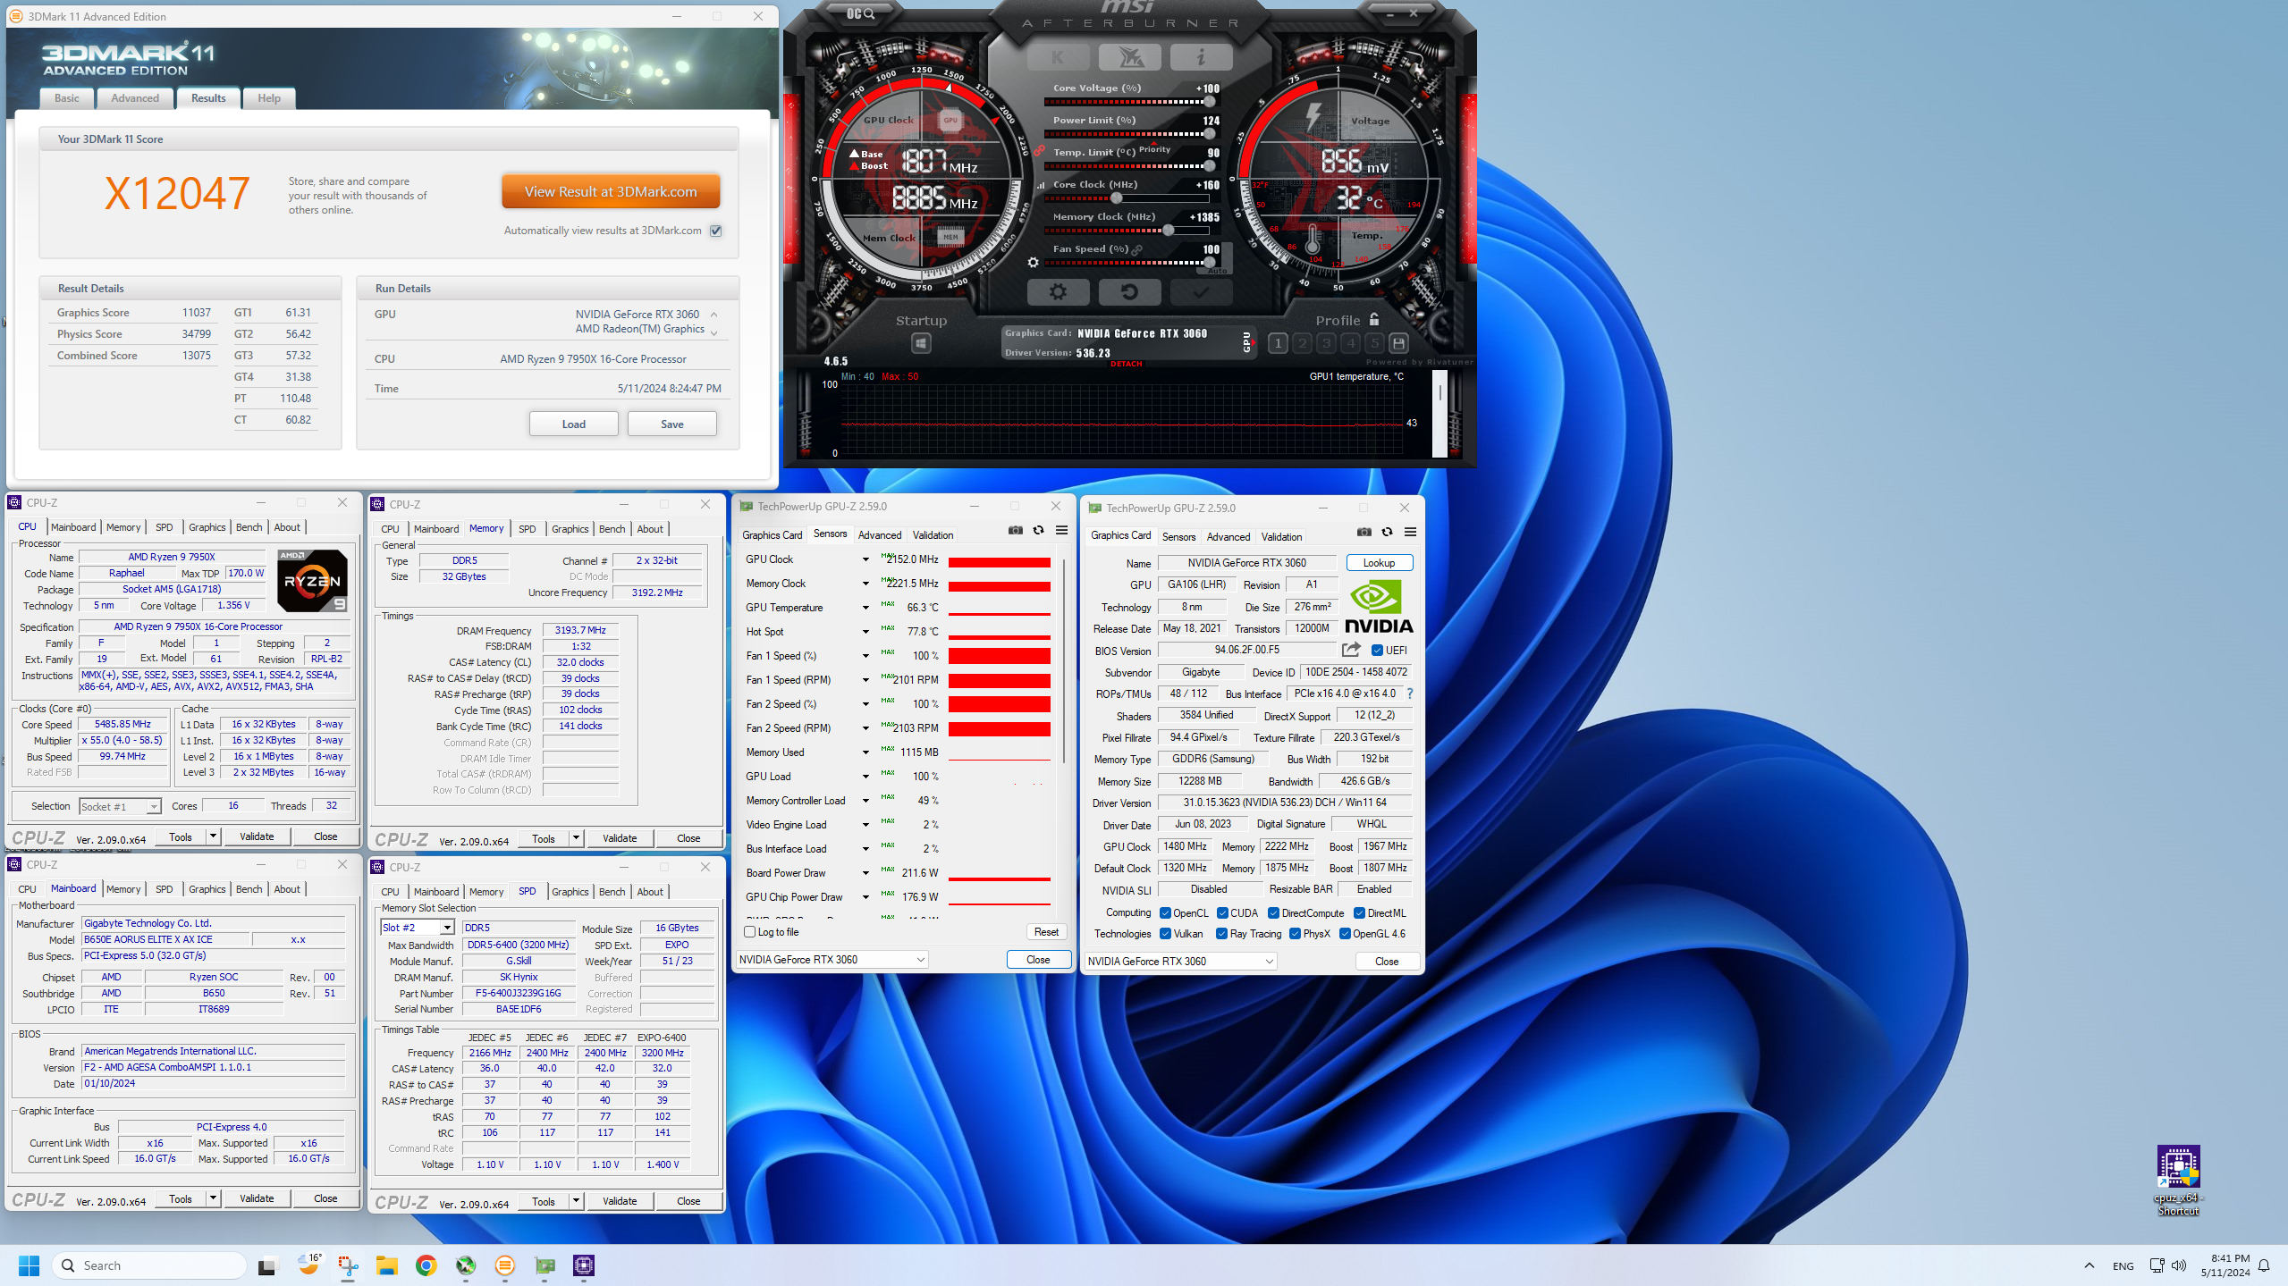Toggle UEFI checkbox in GPU-Z
Viewport: 2288px width, 1286px height.
tap(1378, 651)
